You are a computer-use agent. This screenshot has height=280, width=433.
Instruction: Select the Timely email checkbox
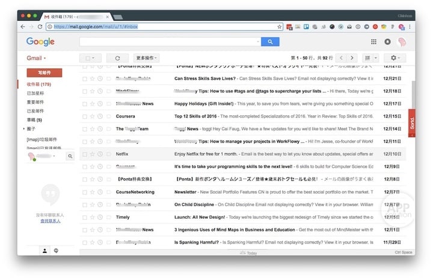tap(85, 218)
